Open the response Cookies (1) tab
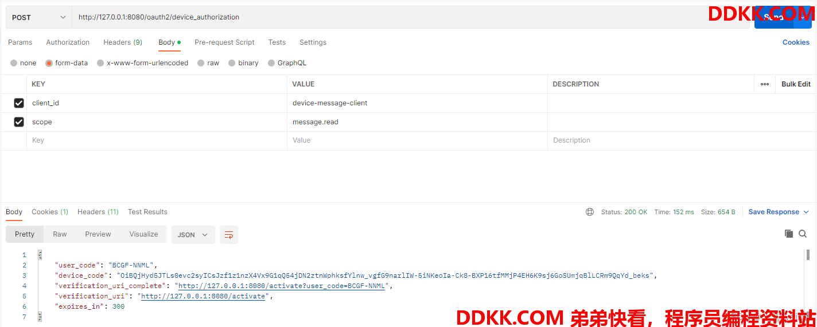Screen dimensions: 817x327 50,212
